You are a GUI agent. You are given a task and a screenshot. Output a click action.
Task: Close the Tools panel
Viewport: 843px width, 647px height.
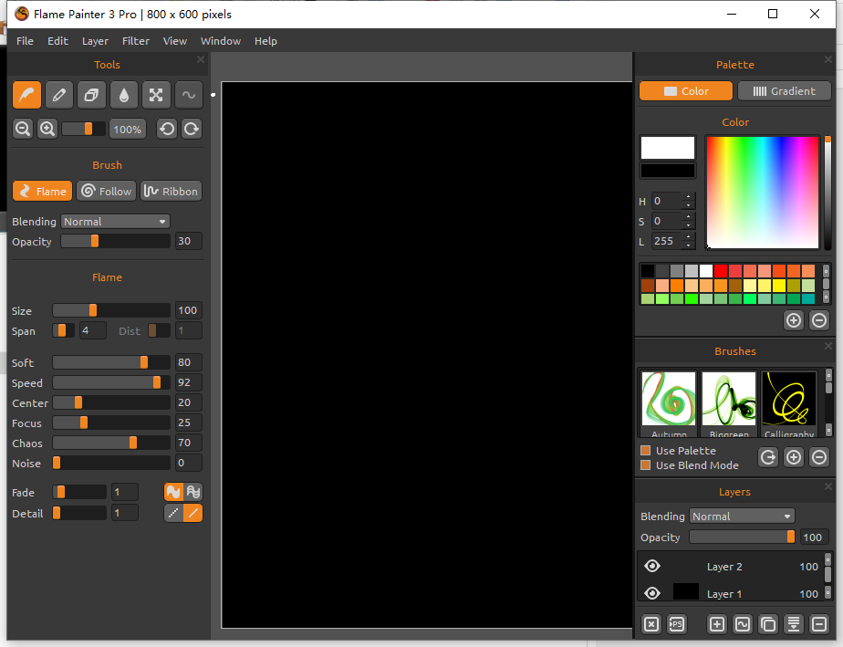point(201,59)
